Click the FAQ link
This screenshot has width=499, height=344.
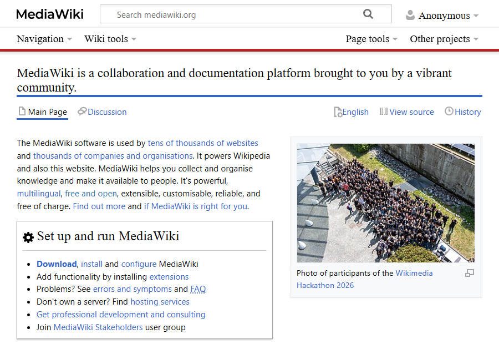[x=198, y=289]
